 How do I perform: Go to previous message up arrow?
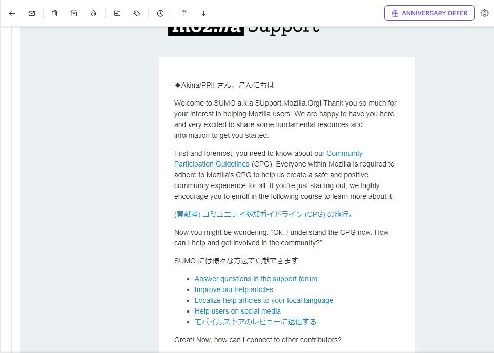pos(184,13)
